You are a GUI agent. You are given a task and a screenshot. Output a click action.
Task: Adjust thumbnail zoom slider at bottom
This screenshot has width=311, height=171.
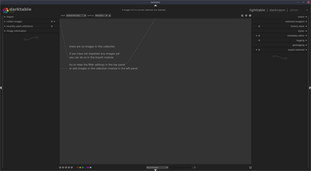click(181, 167)
